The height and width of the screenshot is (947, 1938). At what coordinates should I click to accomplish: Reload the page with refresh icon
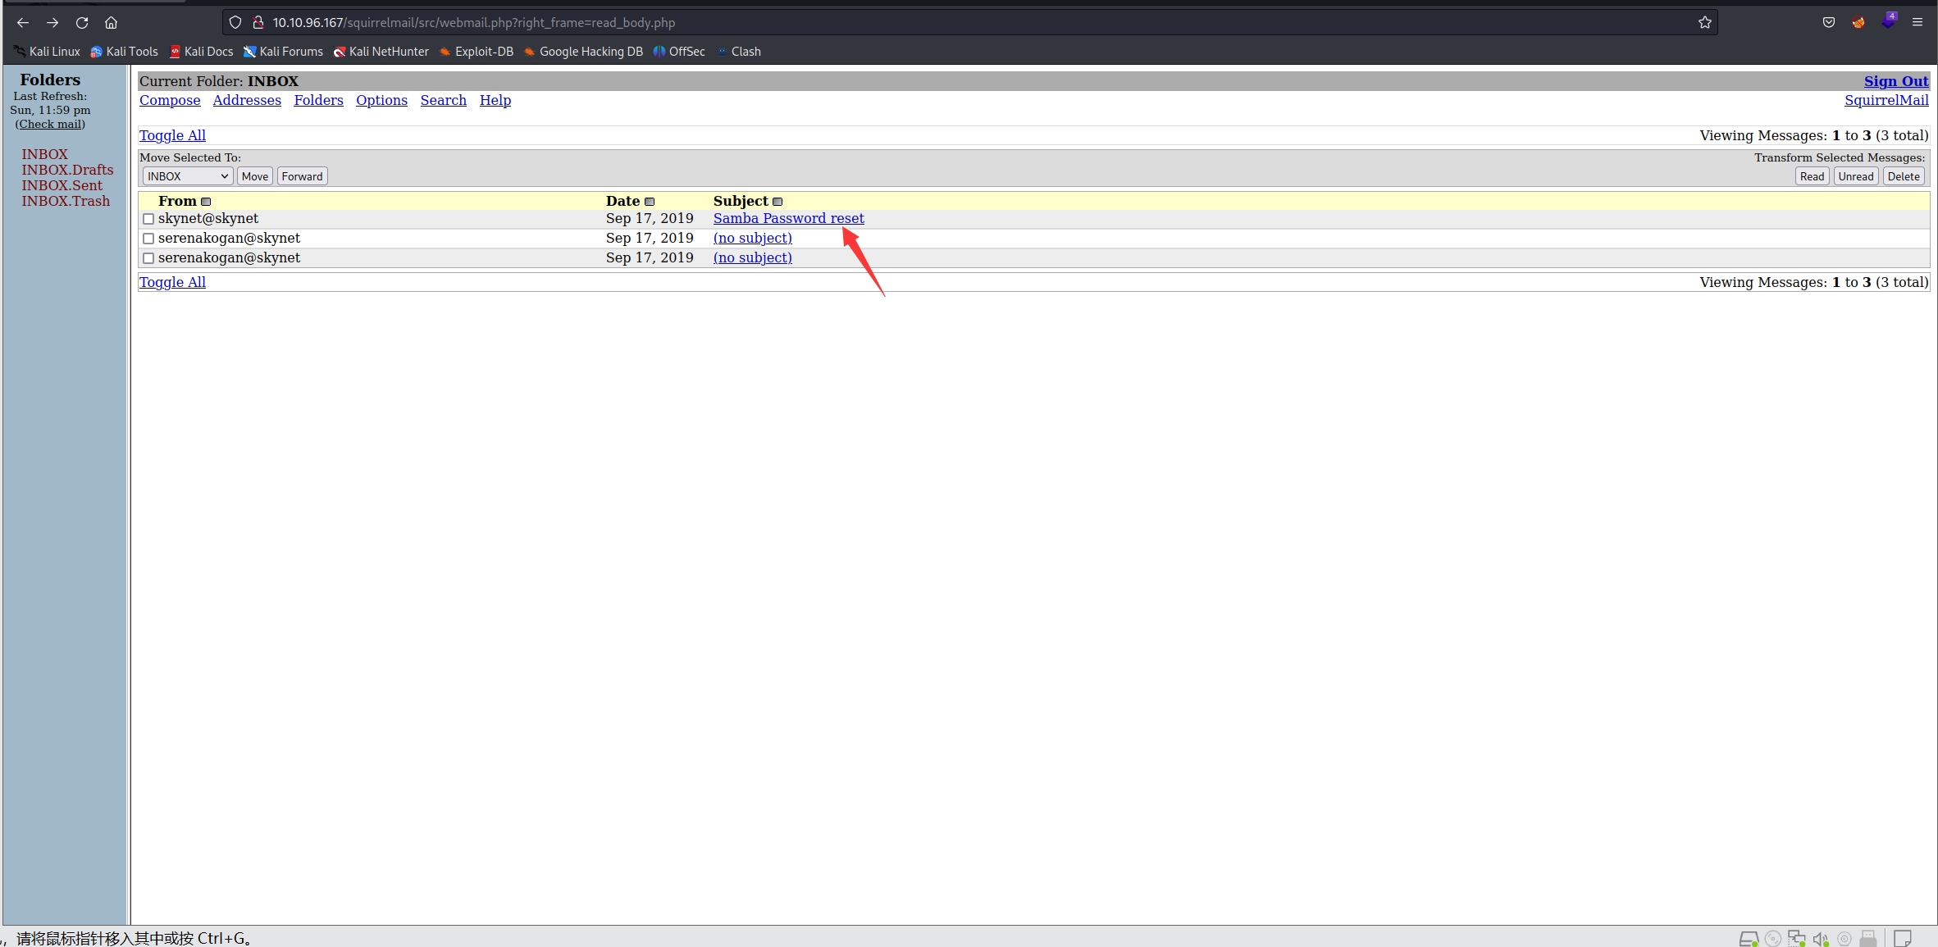point(82,22)
